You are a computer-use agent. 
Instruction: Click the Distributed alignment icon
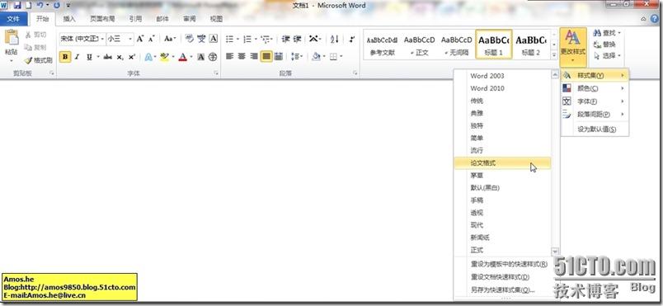[278, 56]
